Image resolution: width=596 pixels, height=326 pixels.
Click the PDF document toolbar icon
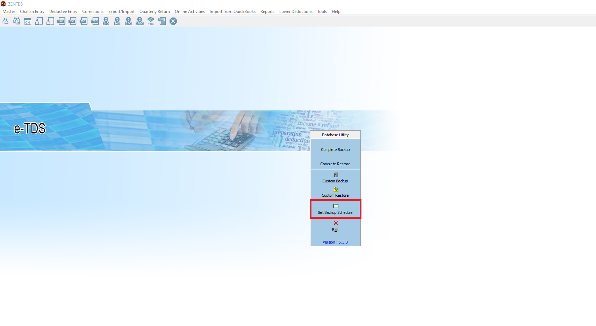pyautogui.click(x=162, y=21)
